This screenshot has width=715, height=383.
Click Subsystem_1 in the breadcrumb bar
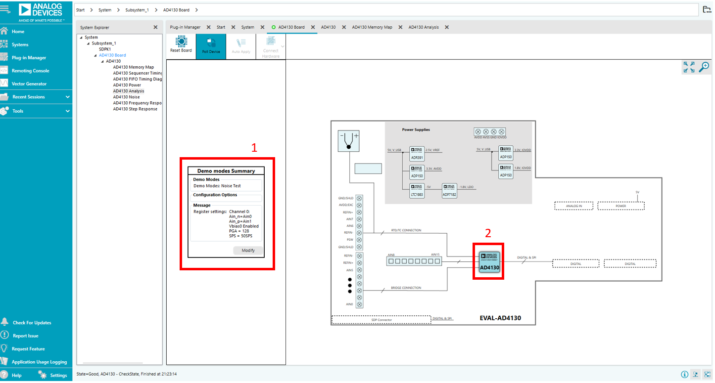pos(138,10)
